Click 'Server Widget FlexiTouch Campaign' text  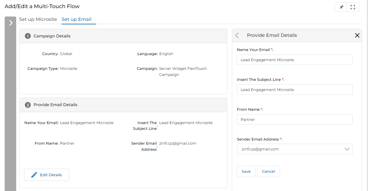(183, 72)
